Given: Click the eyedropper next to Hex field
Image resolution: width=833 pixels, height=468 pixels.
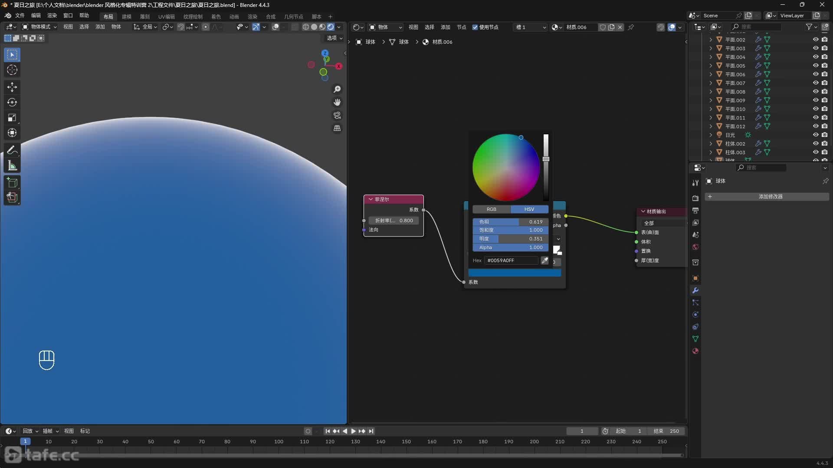Looking at the screenshot, I should coord(544,260).
